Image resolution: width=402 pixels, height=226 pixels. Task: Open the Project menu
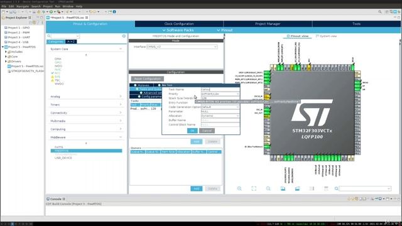[48, 6]
